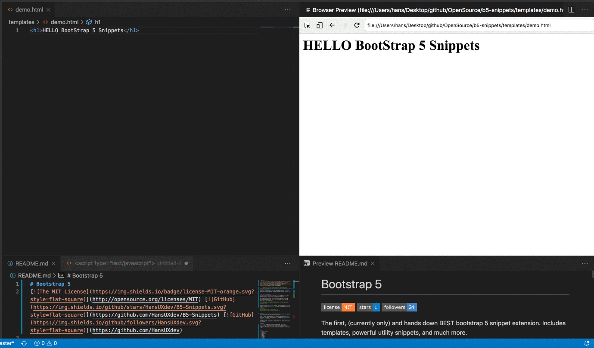Screen dimensions: 594x348
Task: Click the HELLO BootStrap 5 Snippets page heading
Action: pyautogui.click(x=391, y=45)
